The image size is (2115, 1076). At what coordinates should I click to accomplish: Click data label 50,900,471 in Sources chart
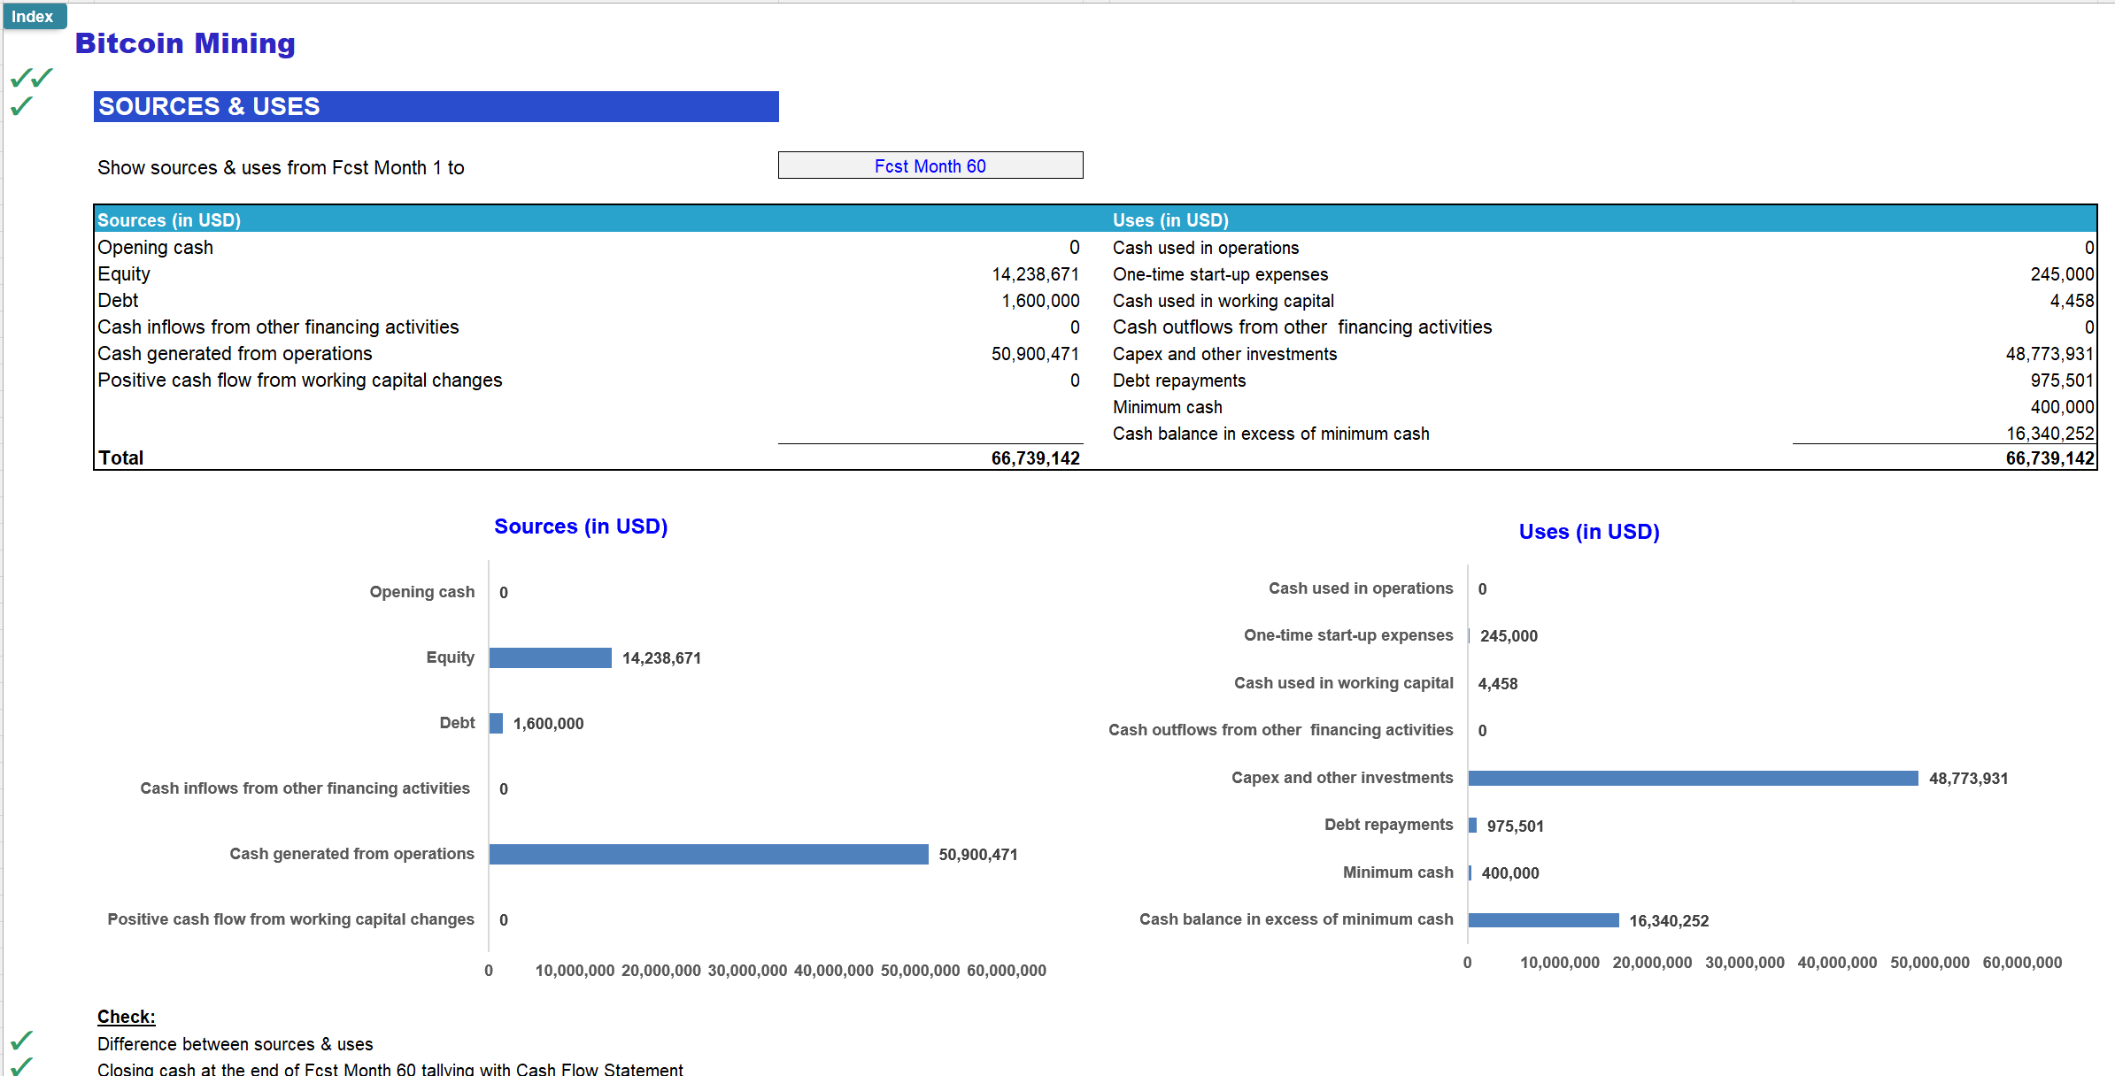[x=978, y=855]
